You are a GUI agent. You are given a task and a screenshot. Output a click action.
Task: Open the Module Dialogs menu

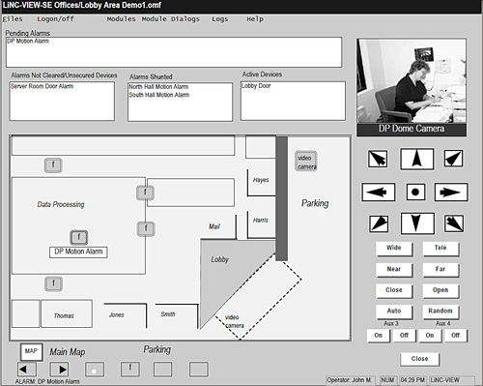[171, 19]
